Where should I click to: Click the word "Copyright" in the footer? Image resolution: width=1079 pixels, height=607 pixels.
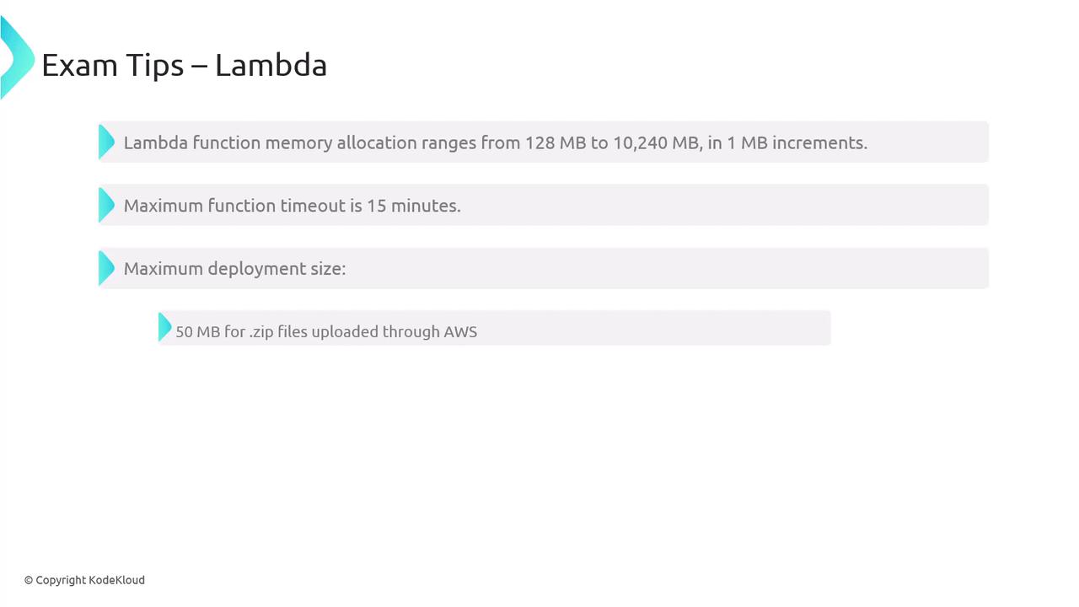pyautogui.click(x=61, y=580)
